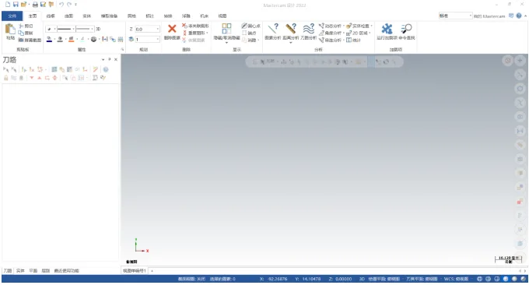Viewport: 529px width, 285px height.
Task: Click the lock icon in 刀路 toolbar
Action: tap(5, 78)
